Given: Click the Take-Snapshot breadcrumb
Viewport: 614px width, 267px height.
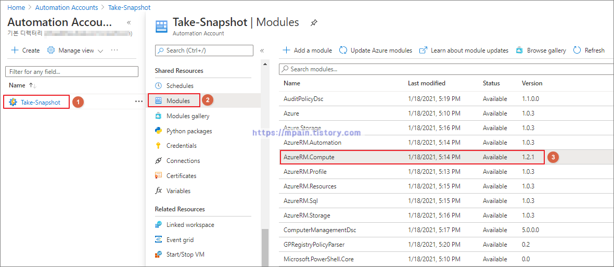Looking at the screenshot, I should pyautogui.click(x=130, y=7).
